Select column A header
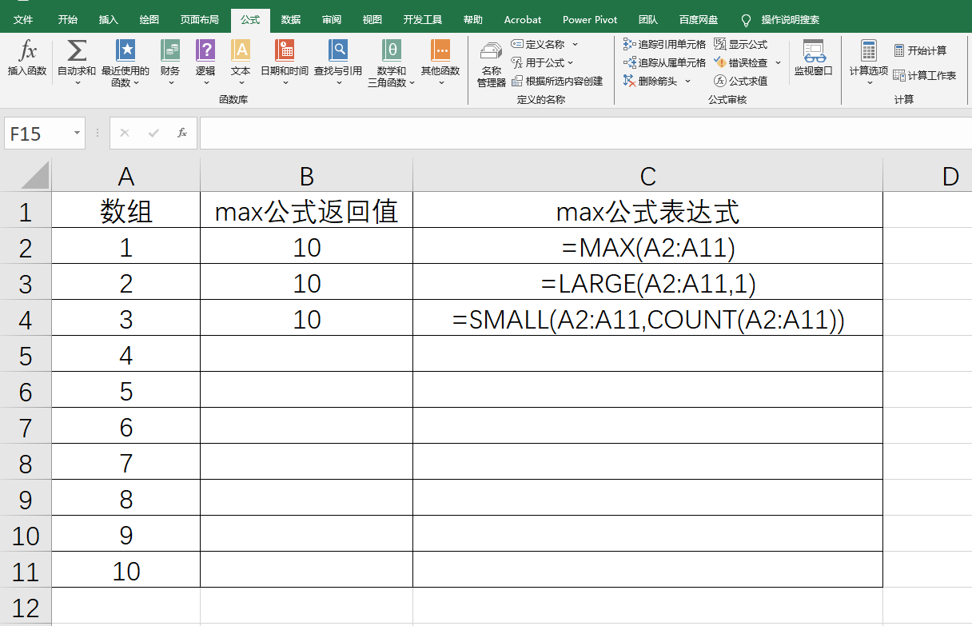Screen dimensions: 972x626 coord(125,175)
